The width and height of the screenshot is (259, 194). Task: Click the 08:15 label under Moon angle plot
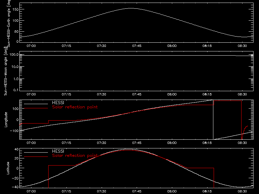tap(207, 94)
